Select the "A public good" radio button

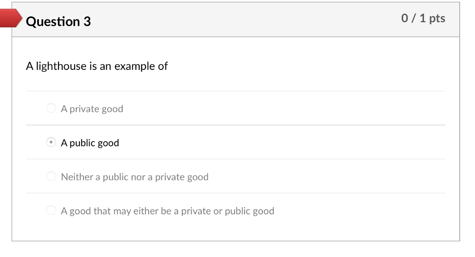point(51,143)
